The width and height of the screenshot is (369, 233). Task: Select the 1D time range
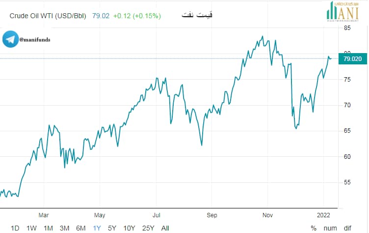click(15, 228)
